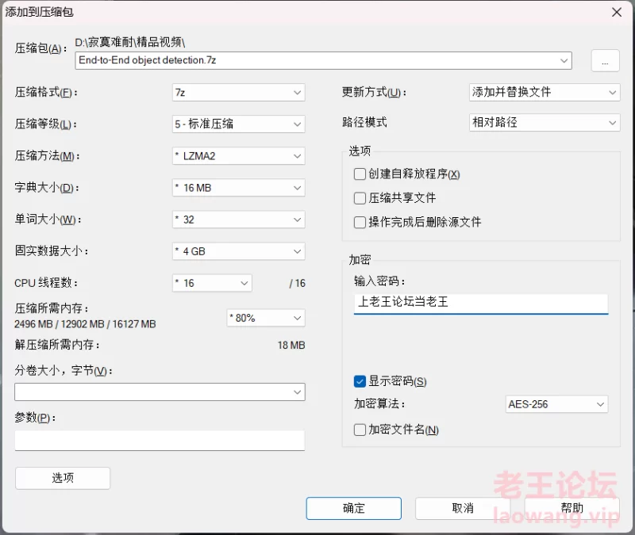
Task: Click the 18 MB decompression memory value
Action: point(291,346)
